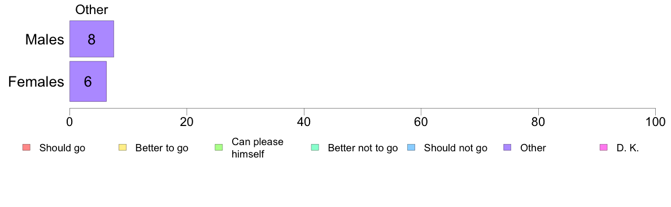Select the yellow Better to go swatch
The height and width of the screenshot is (207, 671).
point(123,148)
